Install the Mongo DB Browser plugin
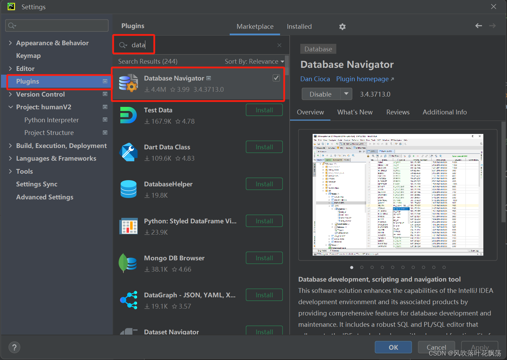 [x=264, y=258]
